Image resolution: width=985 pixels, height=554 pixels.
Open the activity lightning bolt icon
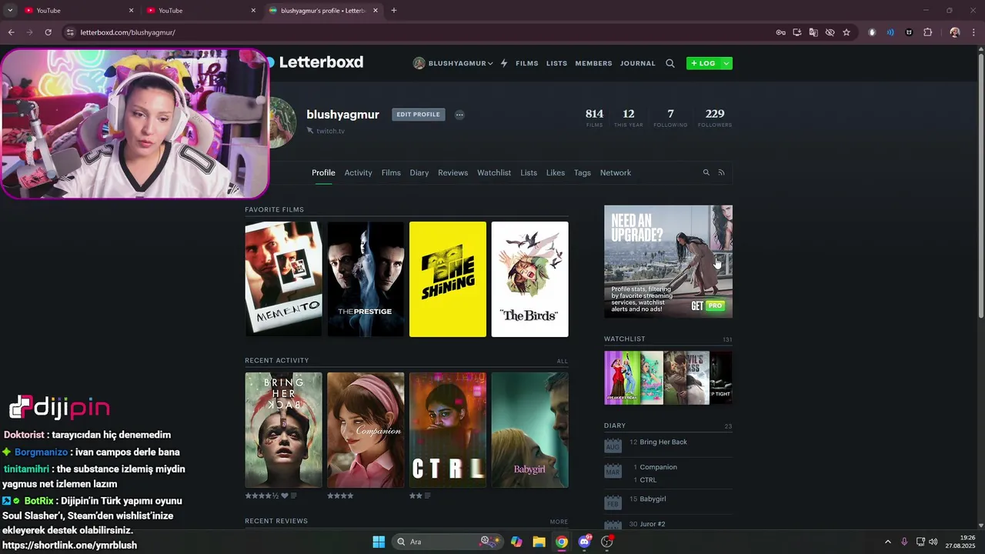[x=504, y=63]
